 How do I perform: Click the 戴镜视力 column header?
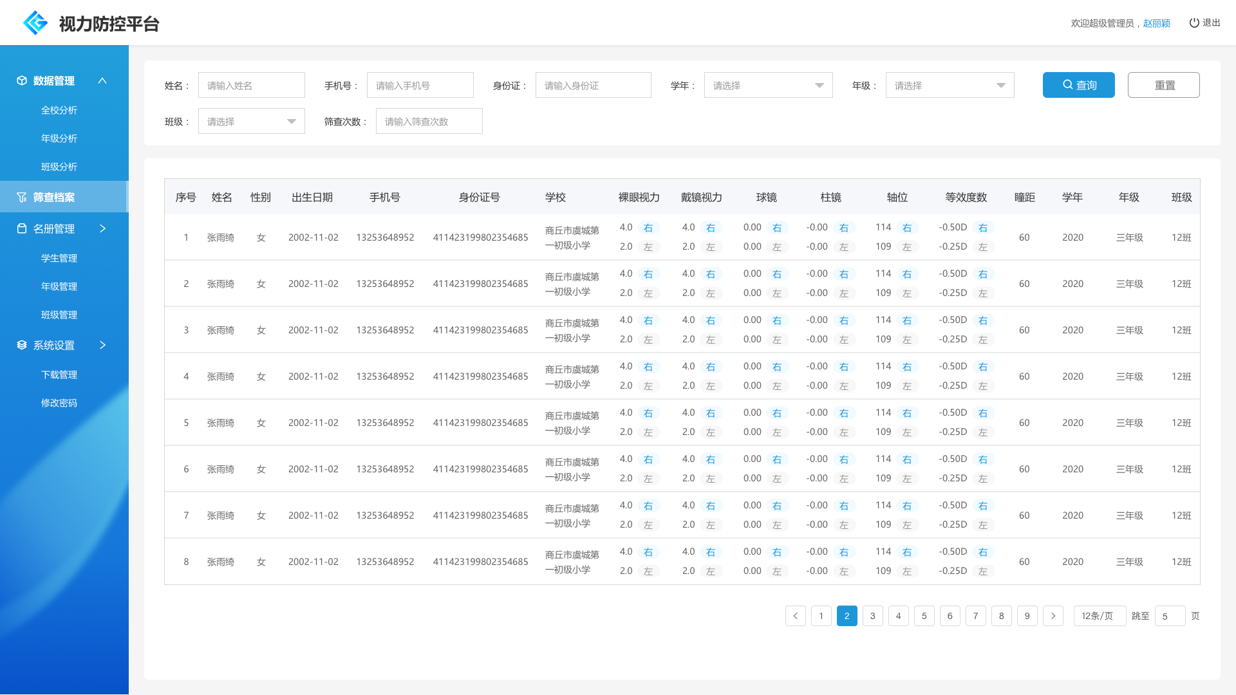point(702,197)
